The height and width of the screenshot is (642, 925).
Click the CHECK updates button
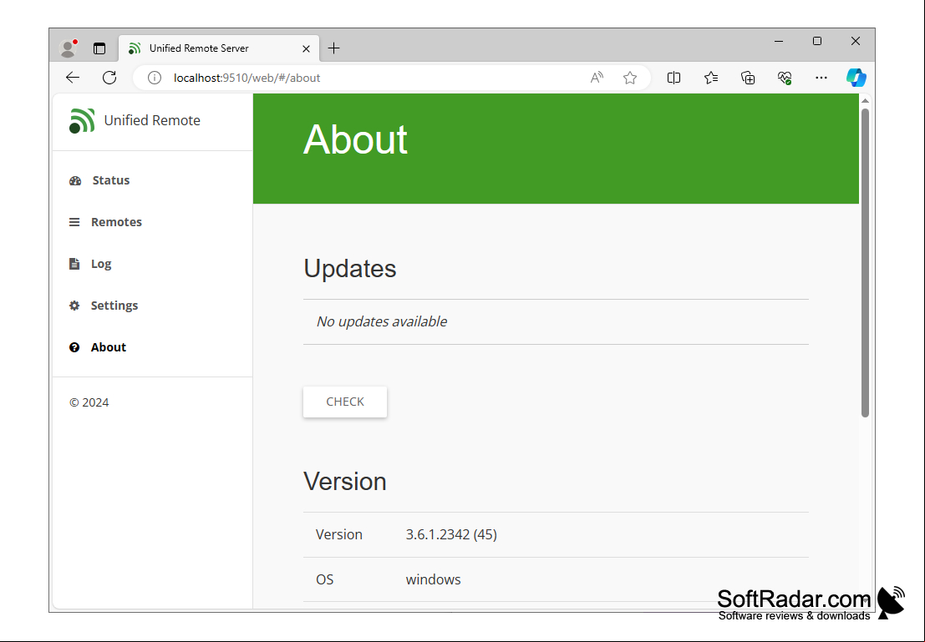(x=345, y=402)
